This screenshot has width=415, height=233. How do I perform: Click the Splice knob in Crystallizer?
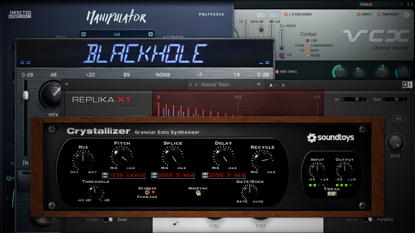coord(173,156)
